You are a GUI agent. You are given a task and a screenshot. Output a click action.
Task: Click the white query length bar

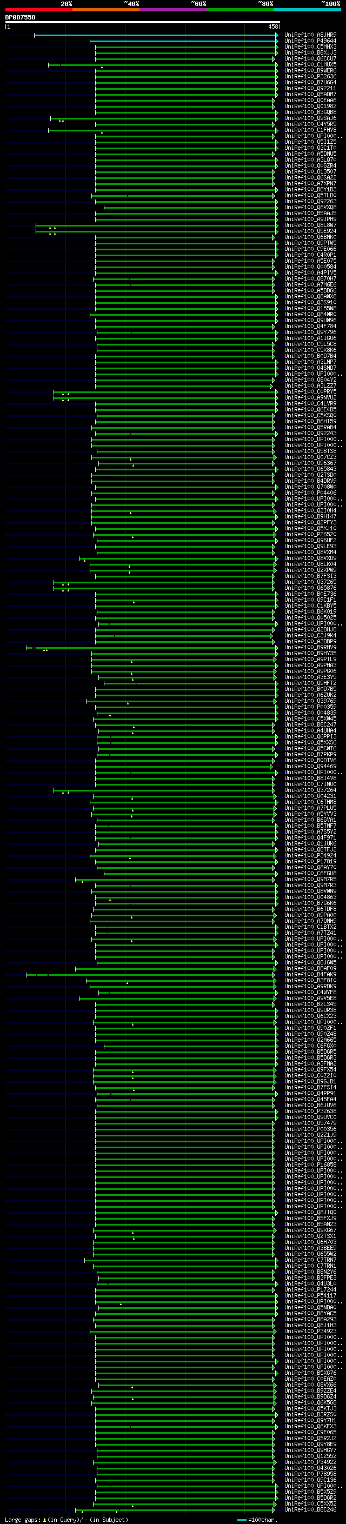point(143,22)
